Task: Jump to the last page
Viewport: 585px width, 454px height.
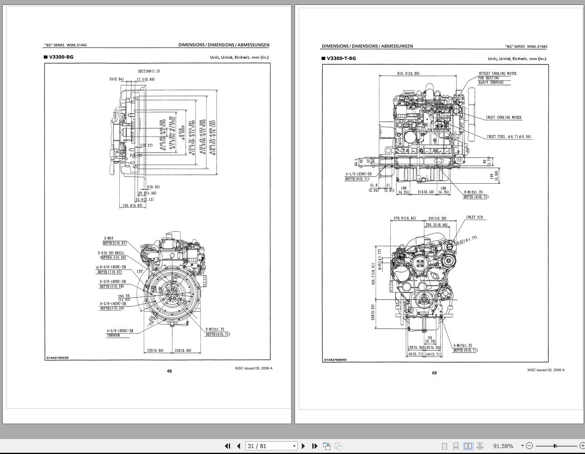Action: click(x=314, y=446)
